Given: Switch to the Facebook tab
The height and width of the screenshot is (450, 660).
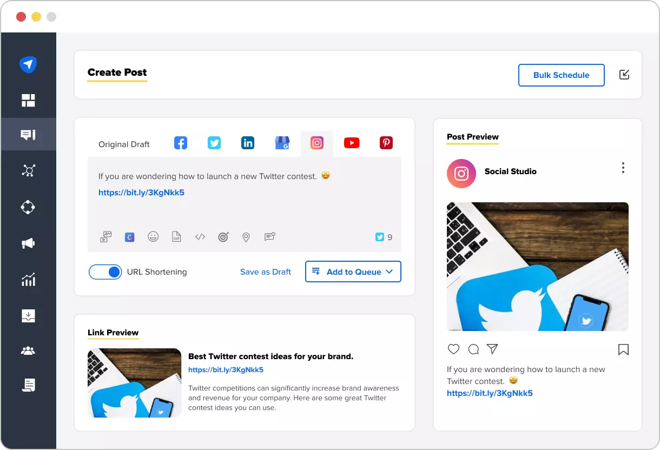Looking at the screenshot, I should click(x=181, y=143).
